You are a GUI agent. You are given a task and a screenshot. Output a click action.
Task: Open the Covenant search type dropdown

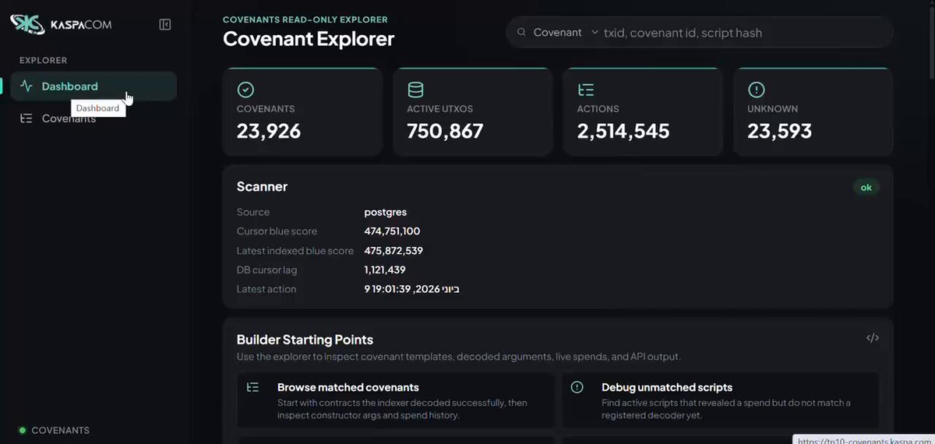coord(566,33)
